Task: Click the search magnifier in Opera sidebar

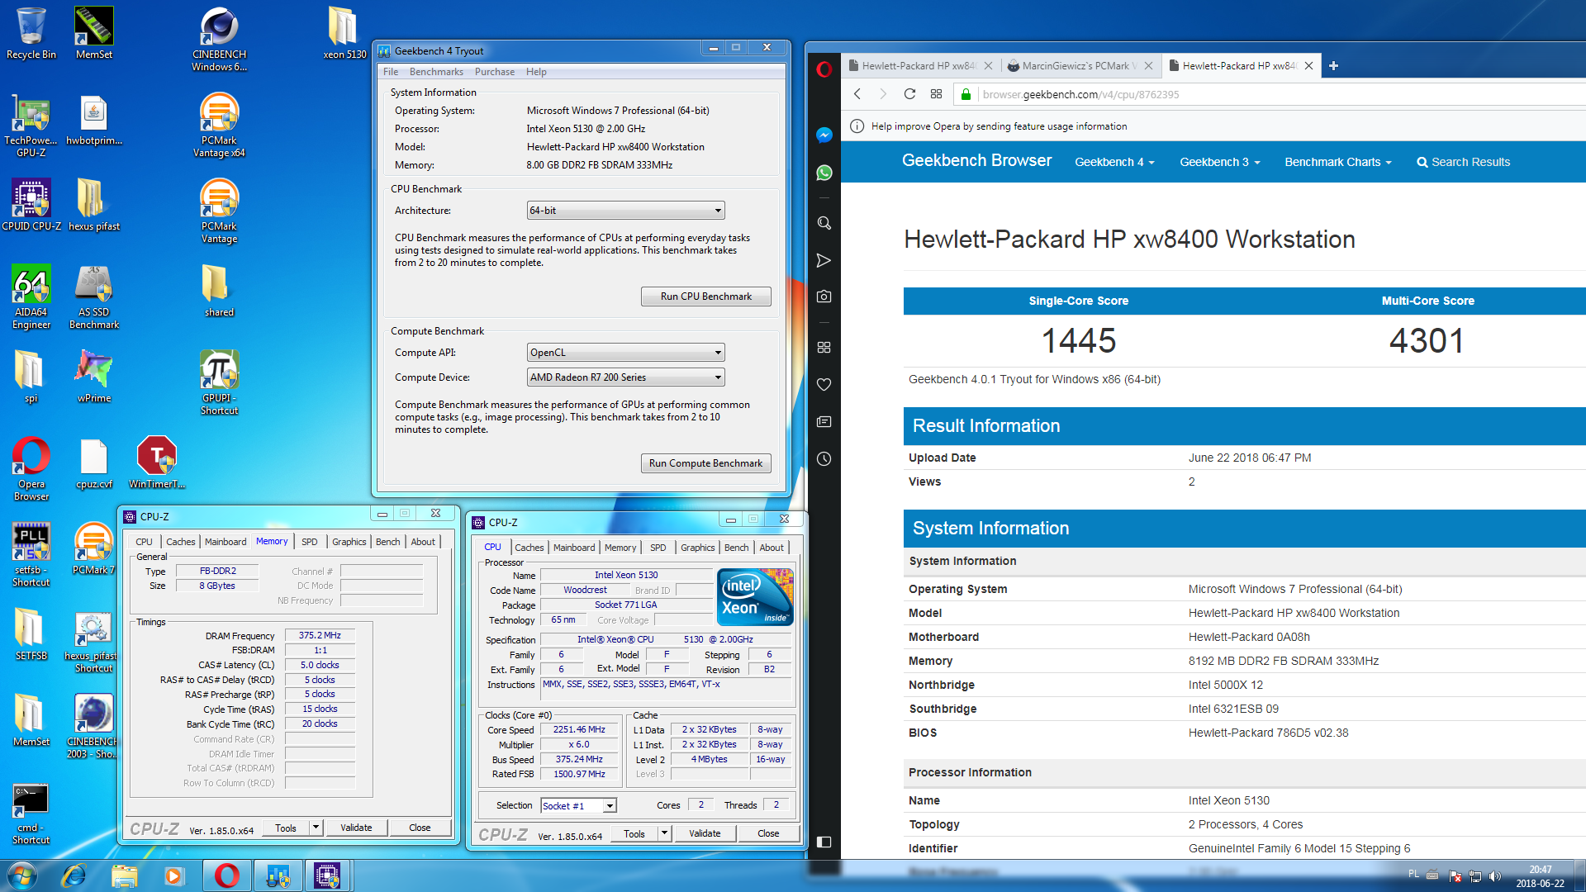Action: 824,223
